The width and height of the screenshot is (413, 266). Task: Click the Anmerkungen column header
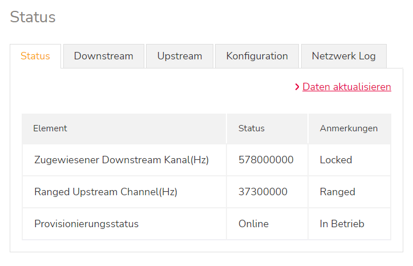pyautogui.click(x=349, y=128)
